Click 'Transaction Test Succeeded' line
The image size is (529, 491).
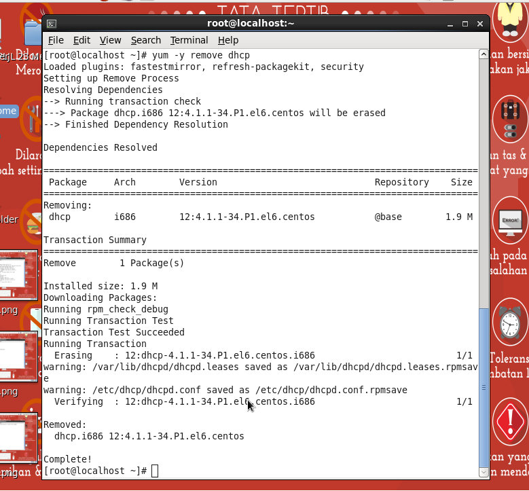113,332
